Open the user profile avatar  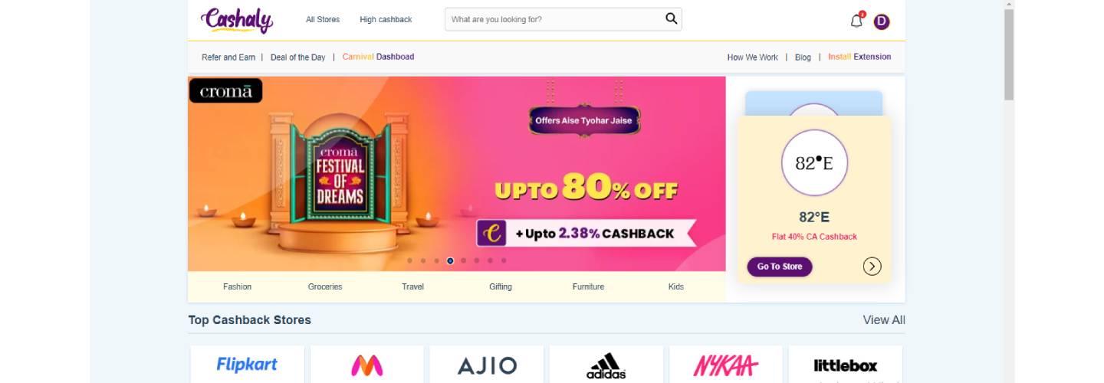882,21
